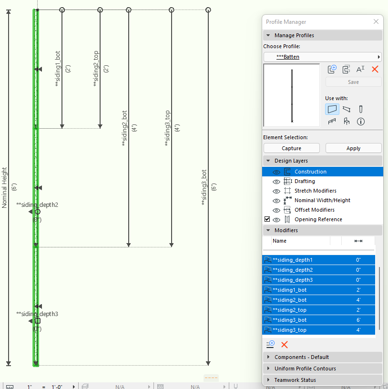Select the **siding2_bot modifier row
The image size is (388, 389).
click(318, 300)
